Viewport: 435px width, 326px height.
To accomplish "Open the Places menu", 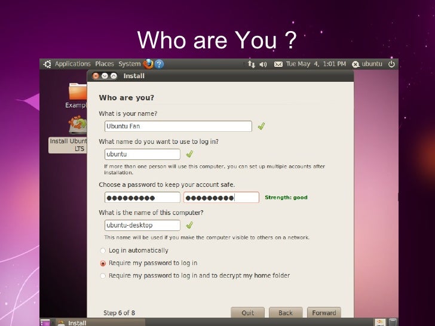I will [x=105, y=64].
